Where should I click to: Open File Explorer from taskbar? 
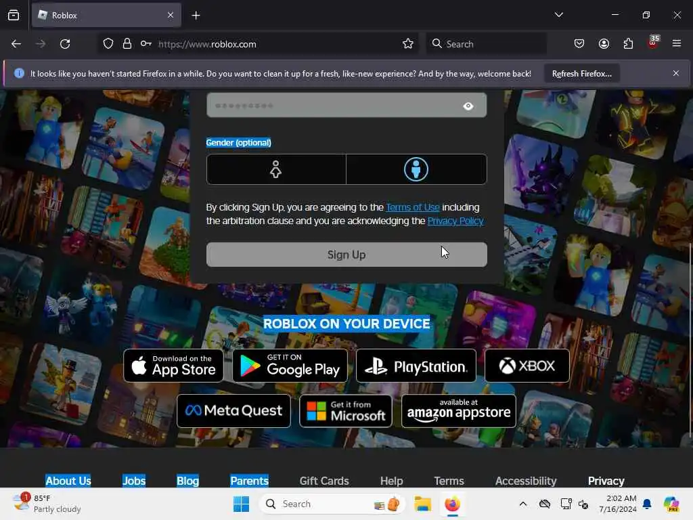(422, 504)
